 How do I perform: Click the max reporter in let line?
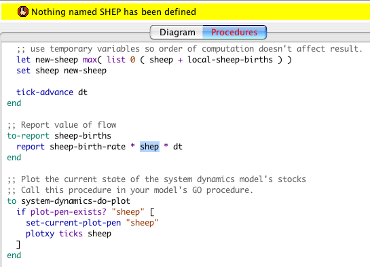(x=90, y=60)
